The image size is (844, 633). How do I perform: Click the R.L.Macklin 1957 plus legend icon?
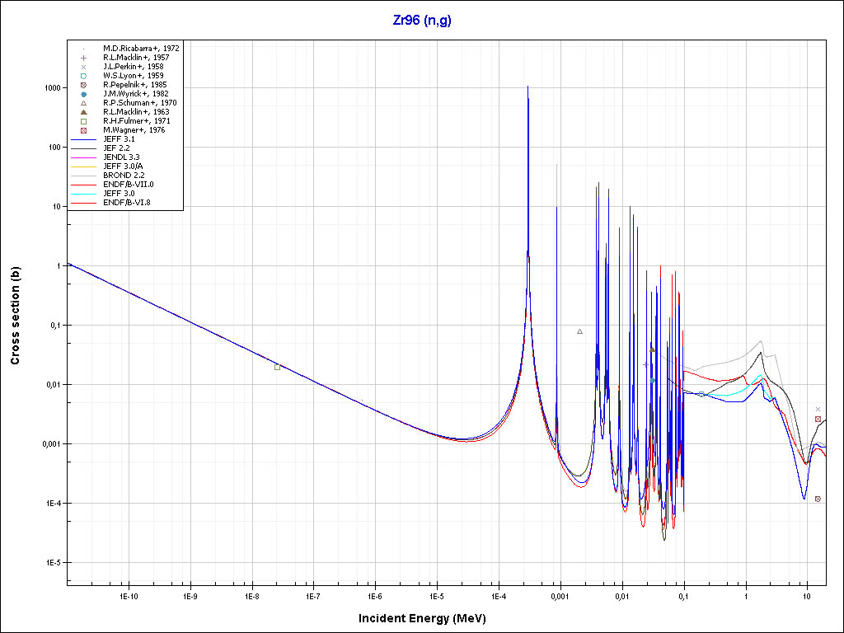point(83,58)
